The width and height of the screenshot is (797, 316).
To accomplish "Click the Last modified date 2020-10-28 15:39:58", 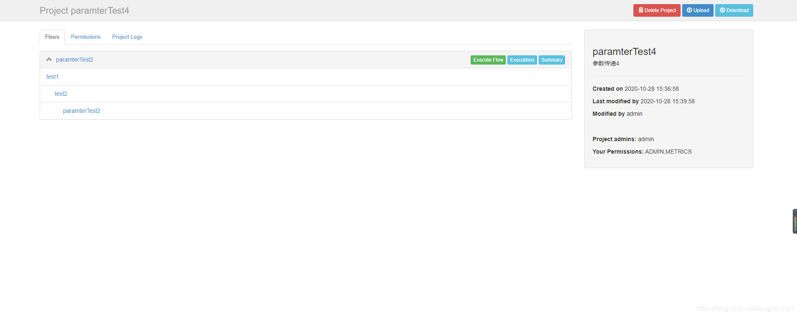I will 668,101.
